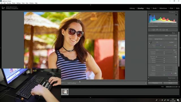Click the Exposure slider handle

coord(164,52)
